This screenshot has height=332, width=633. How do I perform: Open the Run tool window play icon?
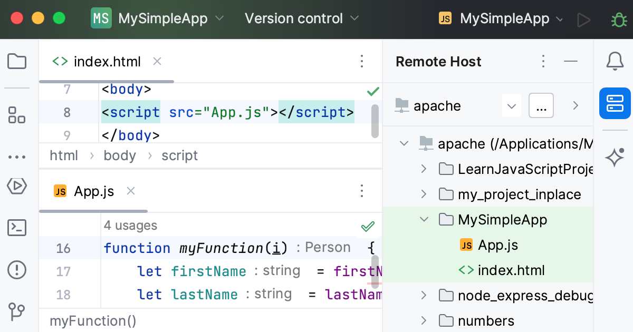[x=16, y=187]
